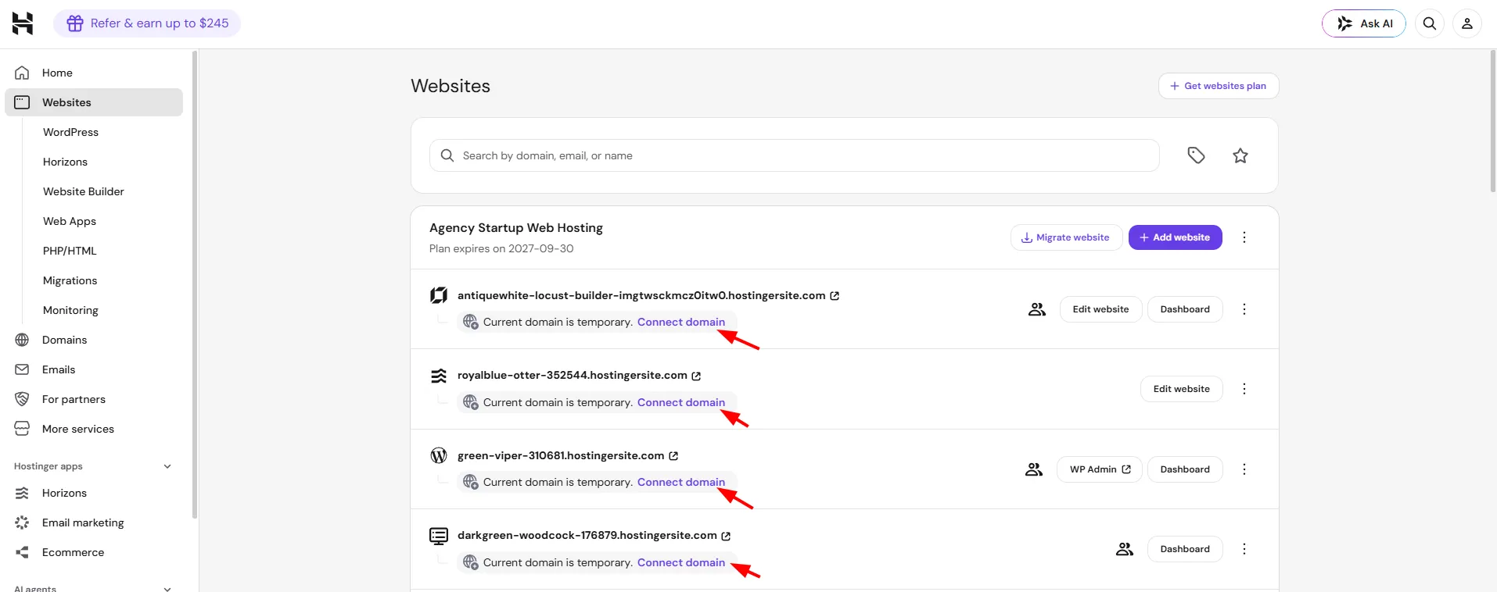Click the tag filter icon
This screenshot has width=1497, height=592.
coord(1196,155)
